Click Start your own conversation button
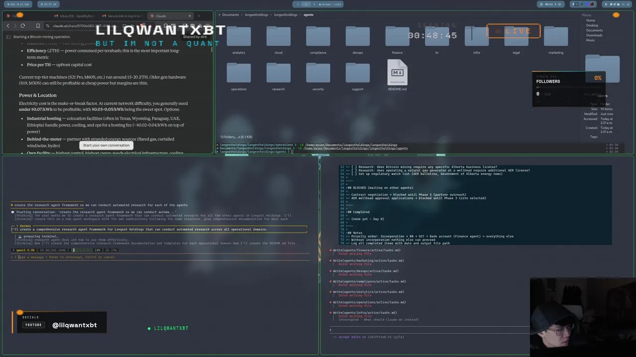This screenshot has width=636, height=357. click(106, 145)
